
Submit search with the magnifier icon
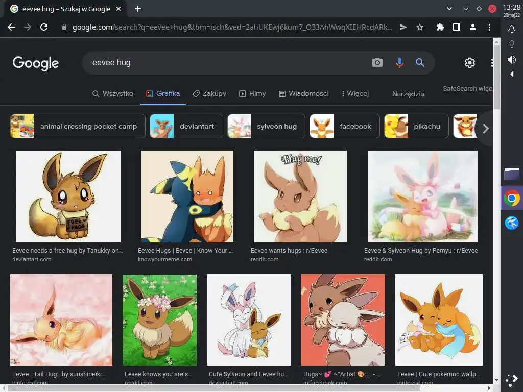click(420, 62)
